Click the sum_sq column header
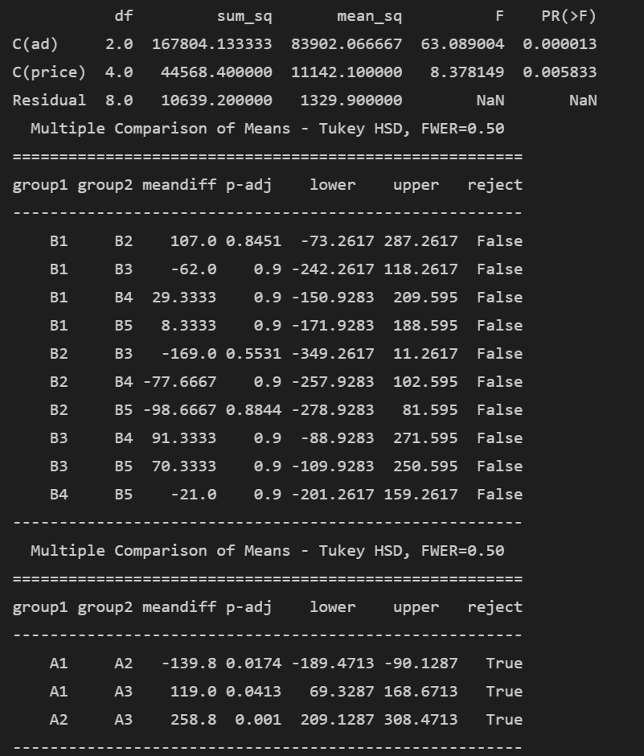The height and width of the screenshot is (756, 644). (x=244, y=17)
